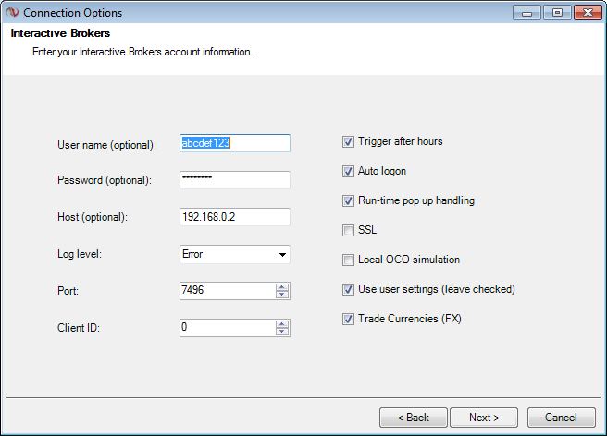Minimize the Connection Options window

[x=526, y=13]
